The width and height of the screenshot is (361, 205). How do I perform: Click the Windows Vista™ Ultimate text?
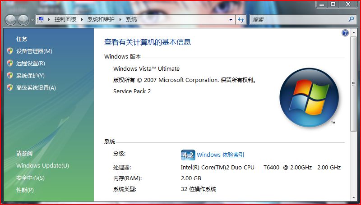pyautogui.click(x=146, y=69)
